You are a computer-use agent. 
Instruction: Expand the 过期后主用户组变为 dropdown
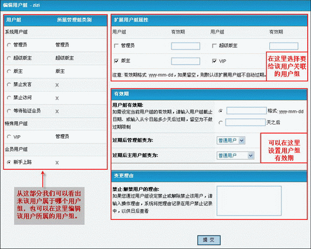(235, 156)
